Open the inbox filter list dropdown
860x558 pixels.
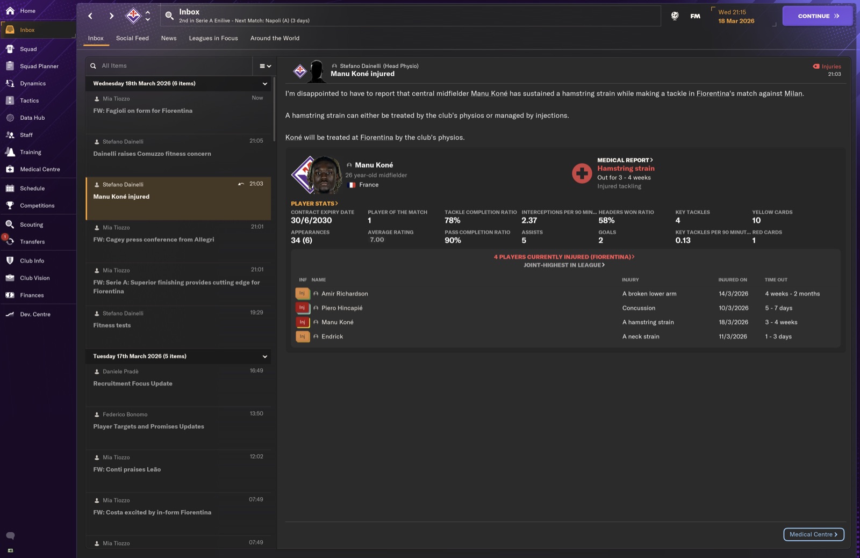pos(265,66)
